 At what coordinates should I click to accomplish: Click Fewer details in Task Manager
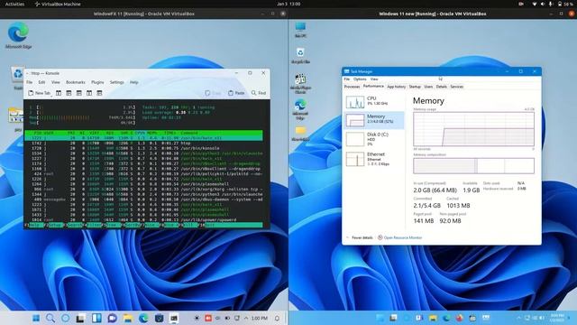tap(360, 237)
